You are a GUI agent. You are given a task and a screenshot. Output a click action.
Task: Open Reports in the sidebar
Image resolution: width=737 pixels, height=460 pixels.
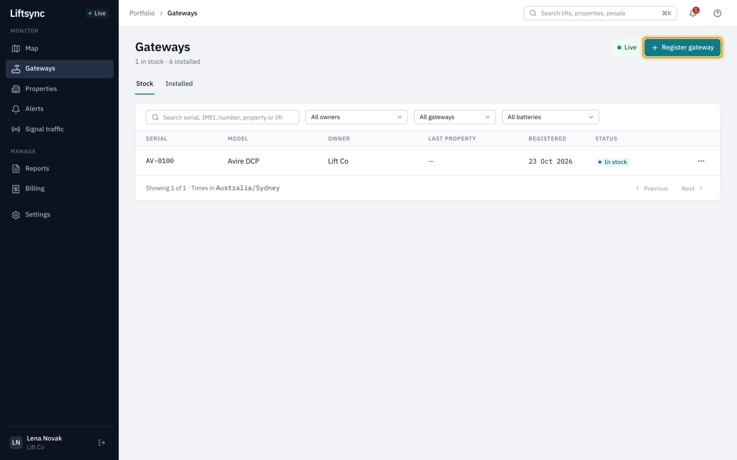59,169
